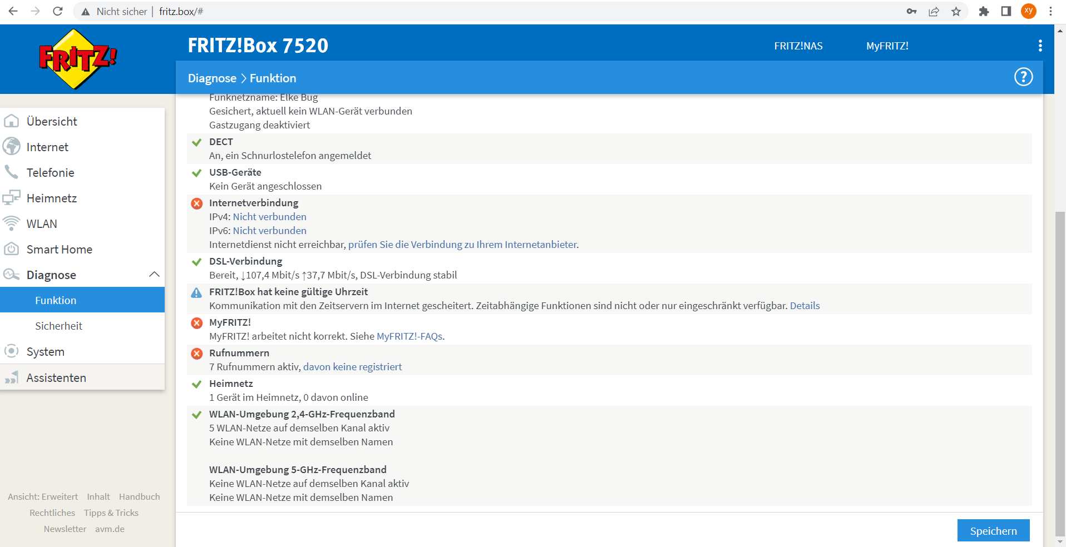Click the FRITZ! logo
The width and height of the screenshot is (1066, 547).
point(78,59)
